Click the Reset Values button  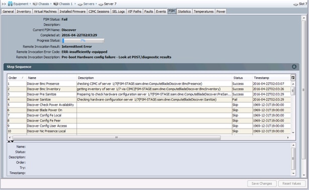pos(292,183)
